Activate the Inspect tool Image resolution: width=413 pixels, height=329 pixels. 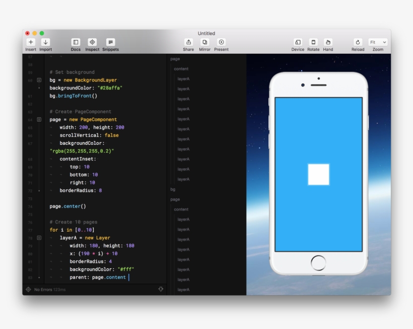pos(92,43)
